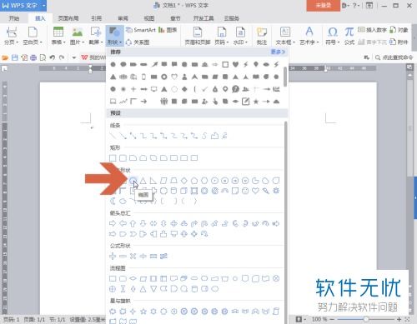Viewport: 417px width, 324px height.
Task: Select the multiplication sign formula shape
Action: coord(133,256)
